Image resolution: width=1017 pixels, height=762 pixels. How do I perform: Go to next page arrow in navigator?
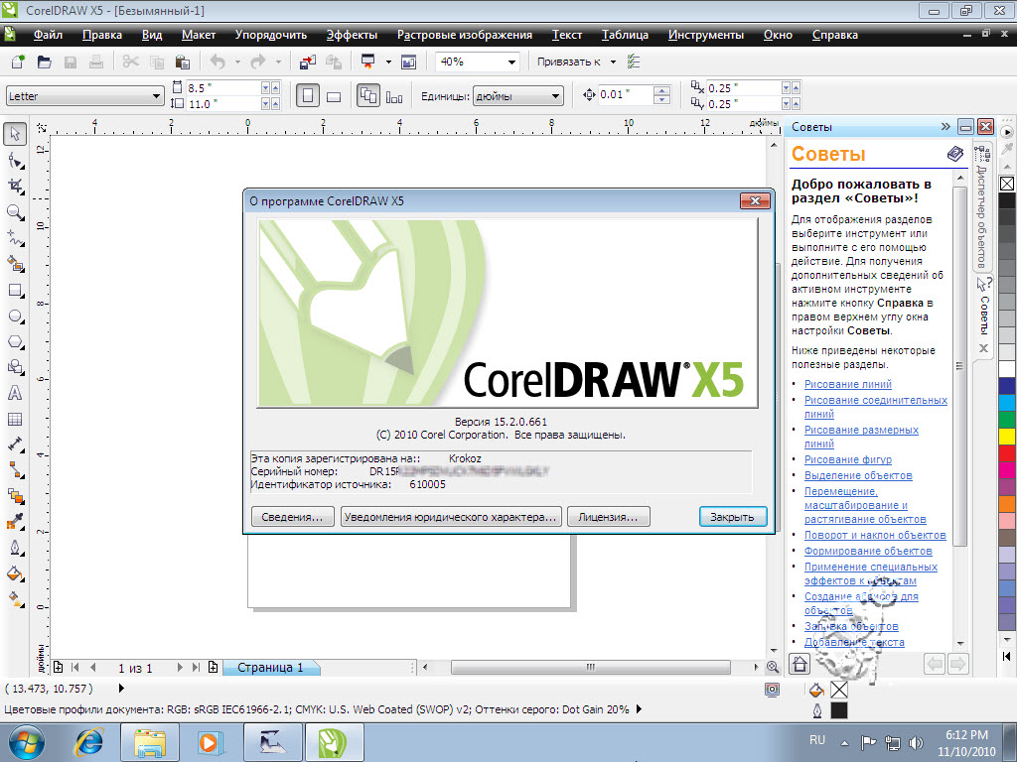(180, 668)
